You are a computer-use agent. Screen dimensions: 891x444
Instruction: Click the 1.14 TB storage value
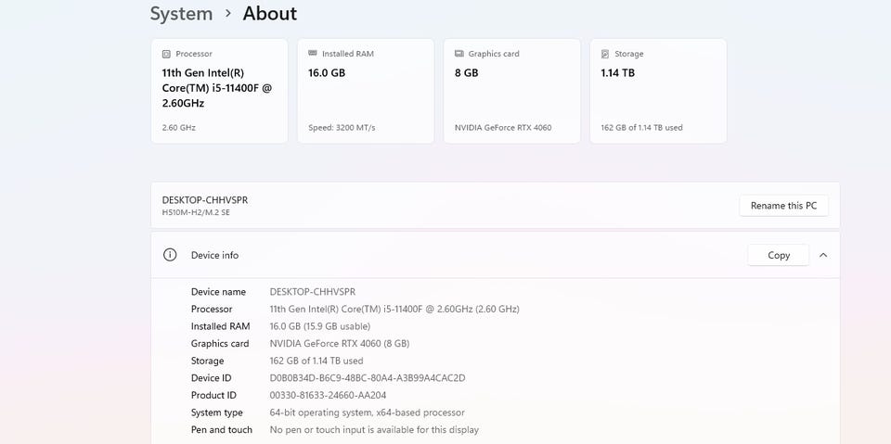pyautogui.click(x=618, y=72)
